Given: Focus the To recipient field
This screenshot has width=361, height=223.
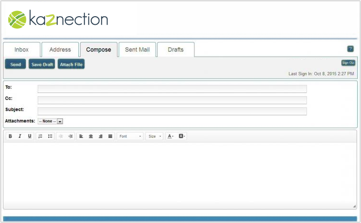Looking at the screenshot, I should coord(172,89).
